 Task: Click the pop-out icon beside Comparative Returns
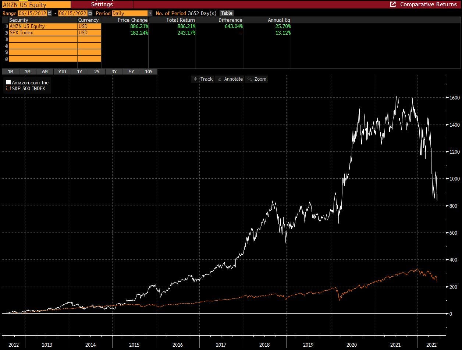(393, 4)
